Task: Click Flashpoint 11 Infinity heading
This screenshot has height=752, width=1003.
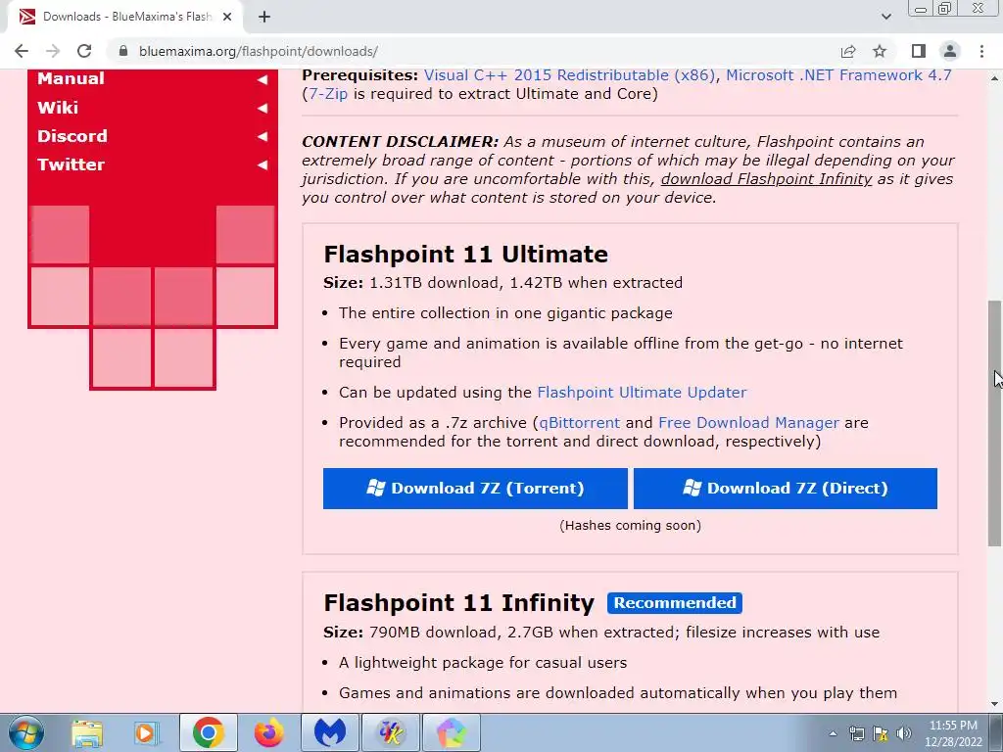Action: point(459,603)
